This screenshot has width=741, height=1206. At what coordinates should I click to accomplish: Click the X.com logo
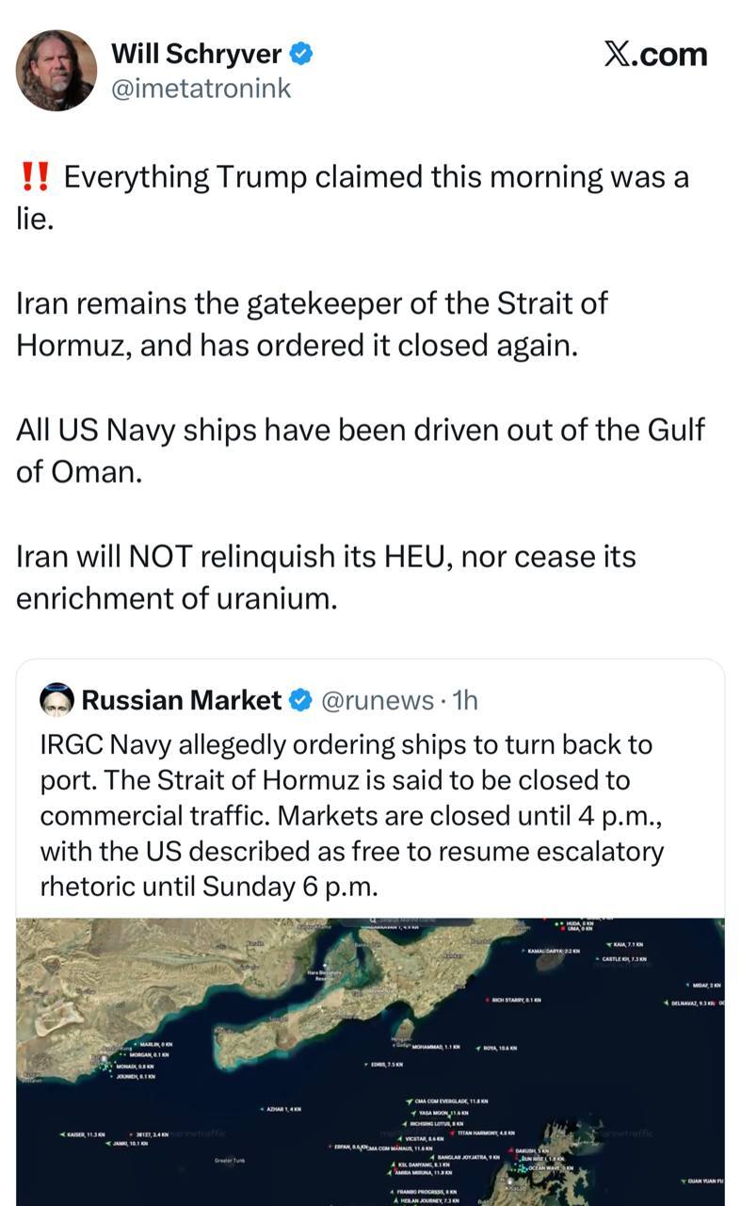pos(654,55)
